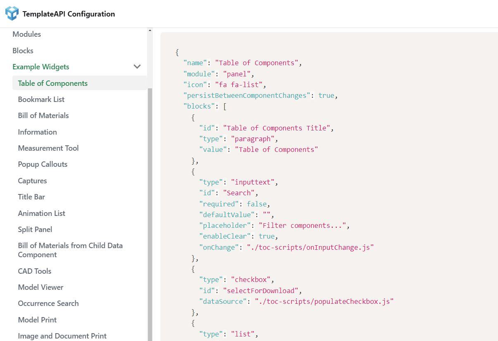The height and width of the screenshot is (341, 498).
Task: Open the TemplateAPI Configuration title link
Action: (69, 14)
